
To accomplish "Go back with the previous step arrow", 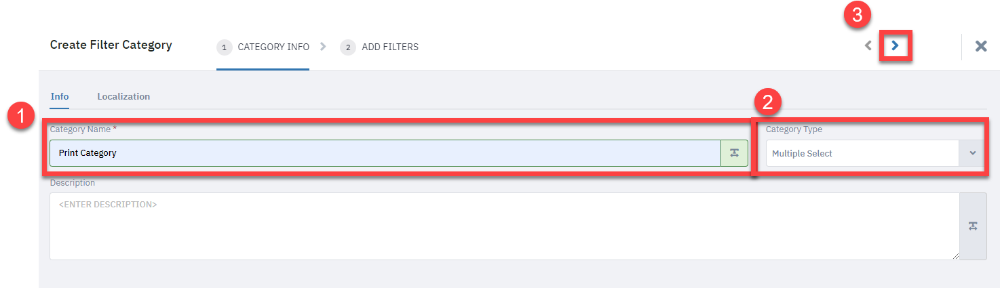I will click(868, 45).
